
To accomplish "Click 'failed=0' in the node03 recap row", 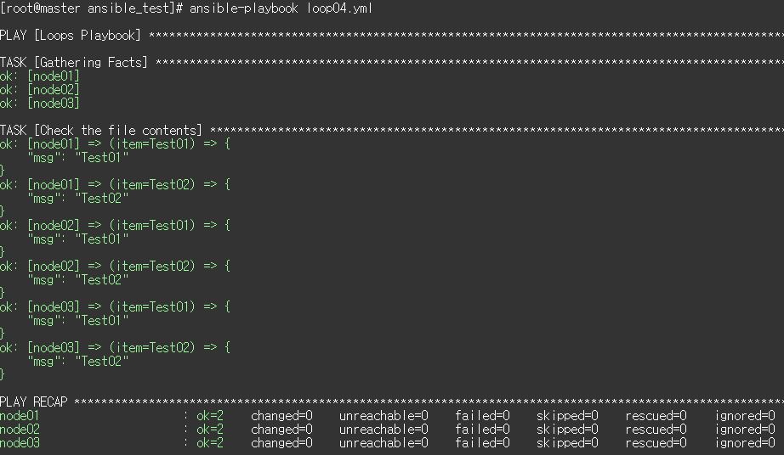I will point(482,443).
